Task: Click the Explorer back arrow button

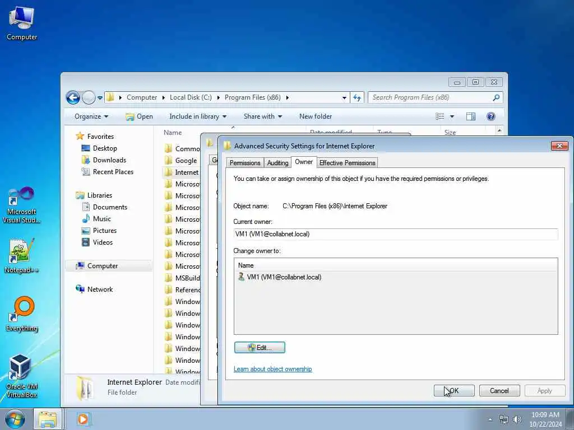Action: click(x=73, y=97)
